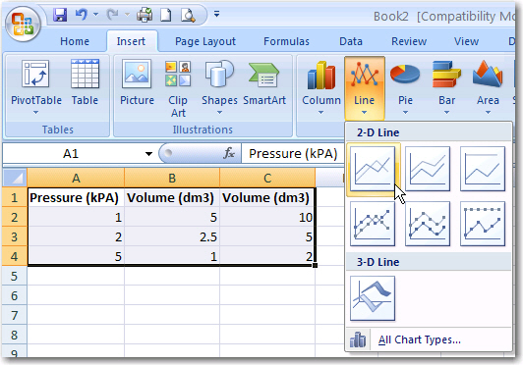Click the Office button logo
The height and width of the screenshot is (365, 523).
pos(23,24)
